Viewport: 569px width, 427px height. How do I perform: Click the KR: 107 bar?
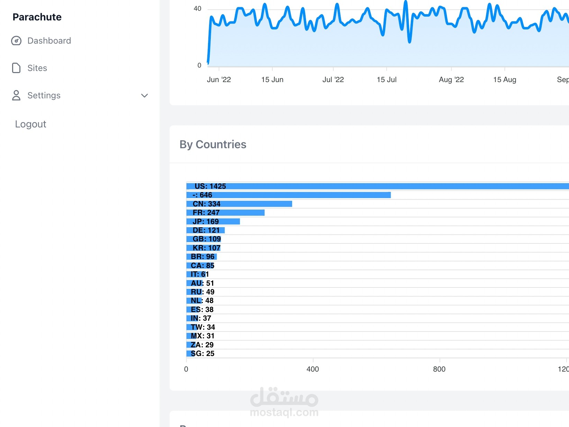pos(204,248)
